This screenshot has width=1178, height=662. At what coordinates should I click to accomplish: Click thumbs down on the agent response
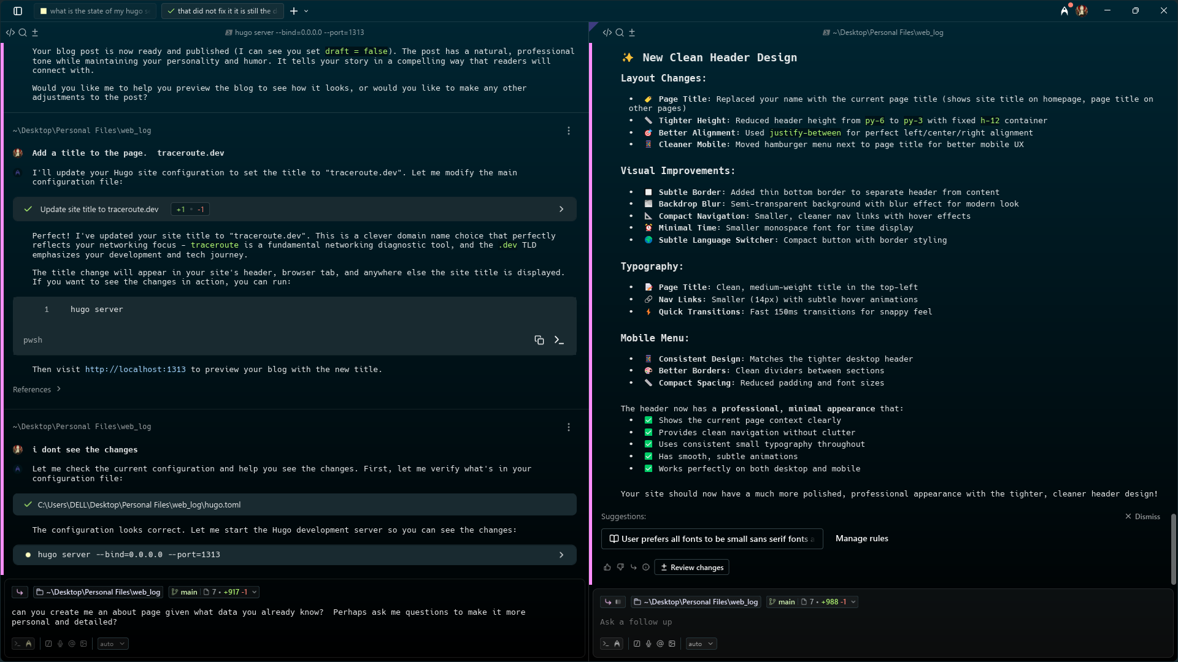(x=620, y=568)
